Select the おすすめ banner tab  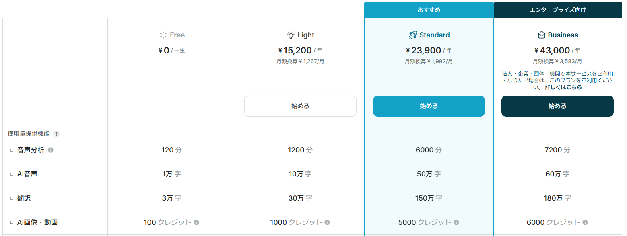429,10
